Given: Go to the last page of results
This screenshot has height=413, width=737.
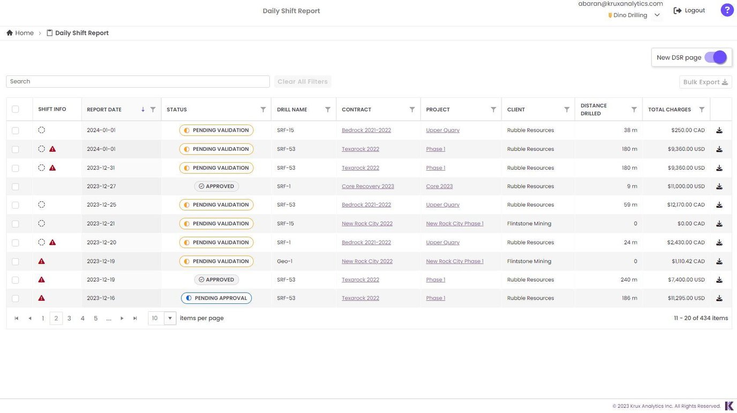Looking at the screenshot, I should click(x=135, y=318).
